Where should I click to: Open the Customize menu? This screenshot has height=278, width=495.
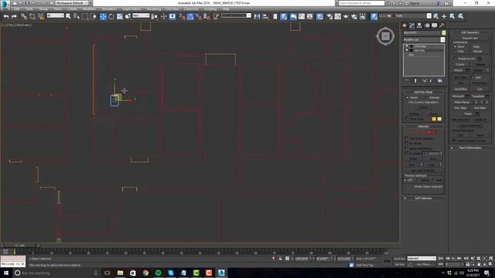pos(191,9)
